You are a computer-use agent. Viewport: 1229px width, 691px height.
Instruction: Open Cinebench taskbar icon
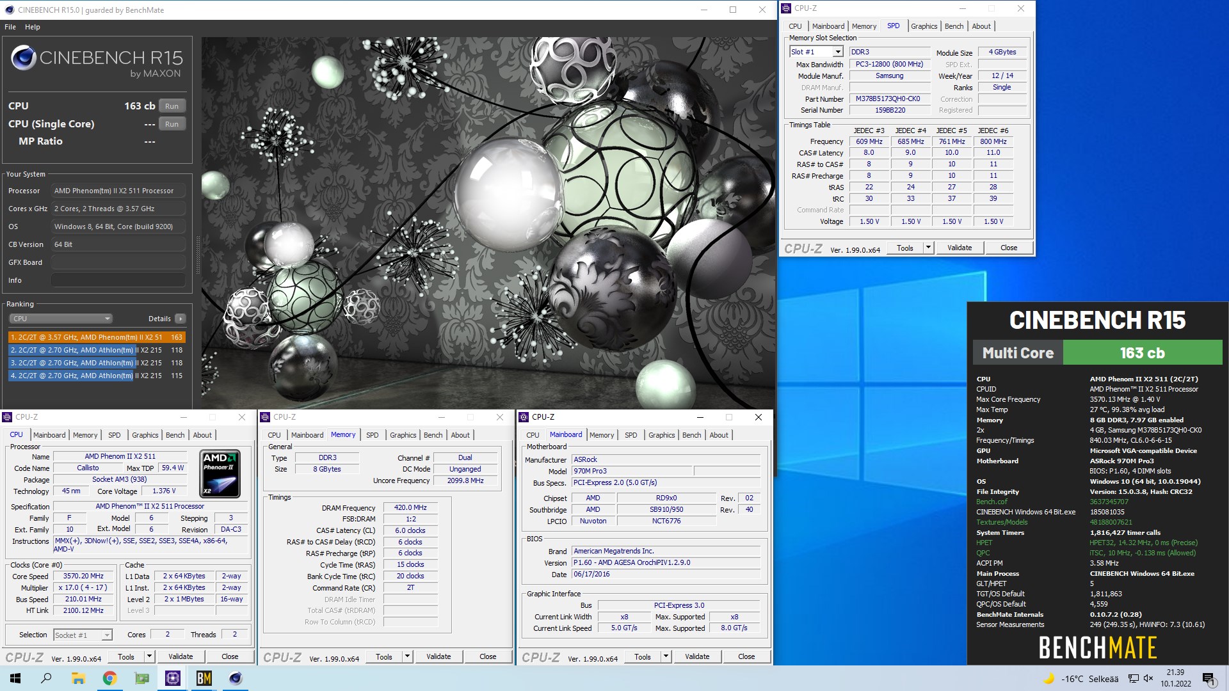click(236, 678)
